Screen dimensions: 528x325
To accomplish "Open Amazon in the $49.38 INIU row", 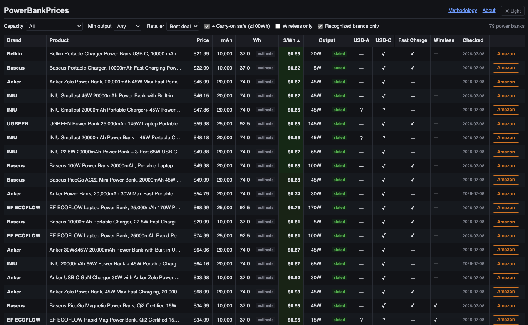I will click(x=506, y=152).
